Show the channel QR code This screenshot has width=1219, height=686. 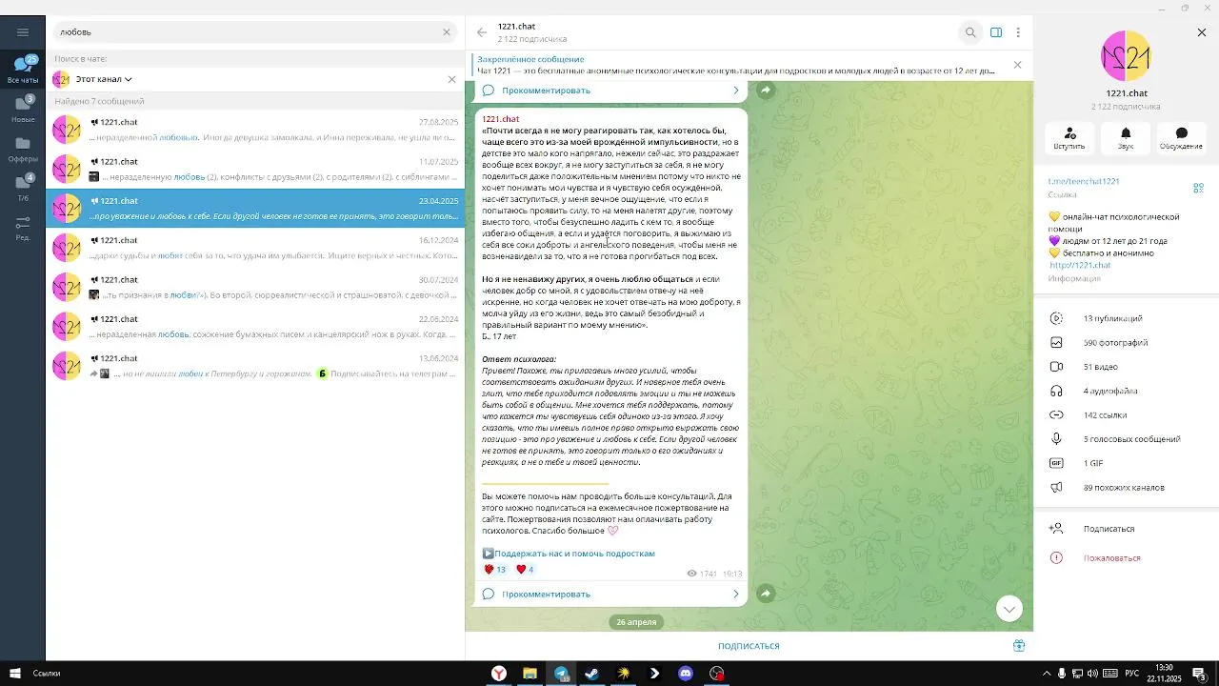1198,188
